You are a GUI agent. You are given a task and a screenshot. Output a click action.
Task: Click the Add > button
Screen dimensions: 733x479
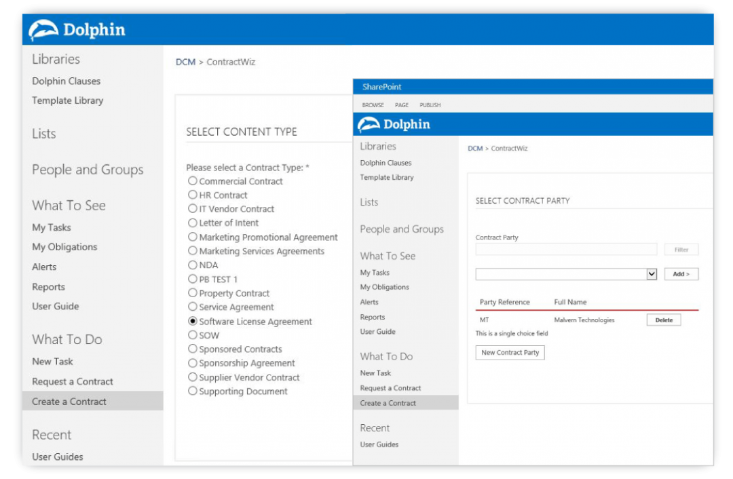(681, 273)
